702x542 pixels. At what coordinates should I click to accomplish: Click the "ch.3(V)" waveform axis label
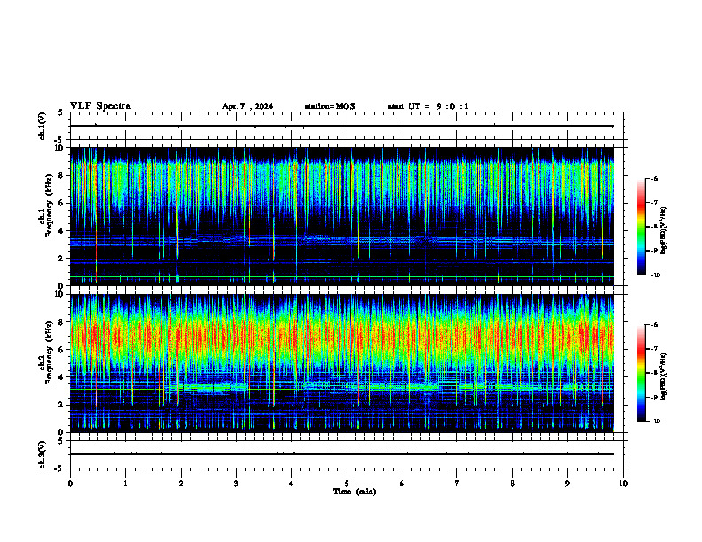[43, 454]
